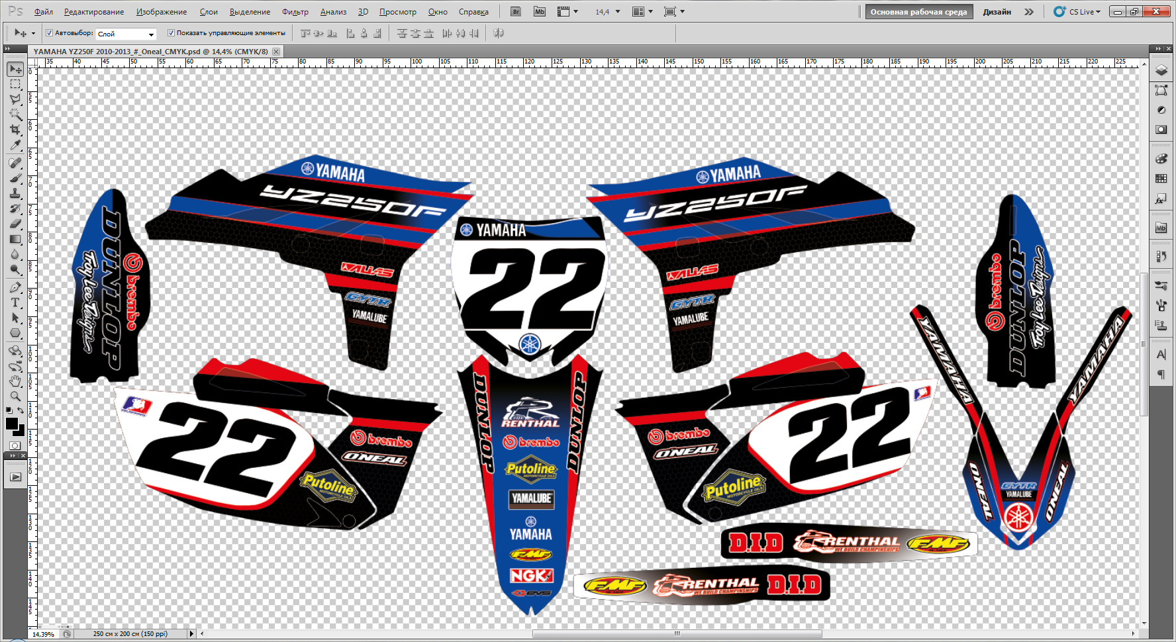Select the 3D Object Rotate tool

(15, 351)
